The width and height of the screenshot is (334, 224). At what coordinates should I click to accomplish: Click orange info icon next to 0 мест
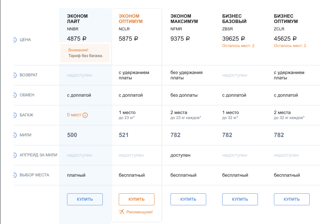tap(85, 115)
